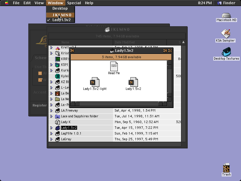
Task: Expand the LA.Freeway folder triangle
Action: point(52,110)
